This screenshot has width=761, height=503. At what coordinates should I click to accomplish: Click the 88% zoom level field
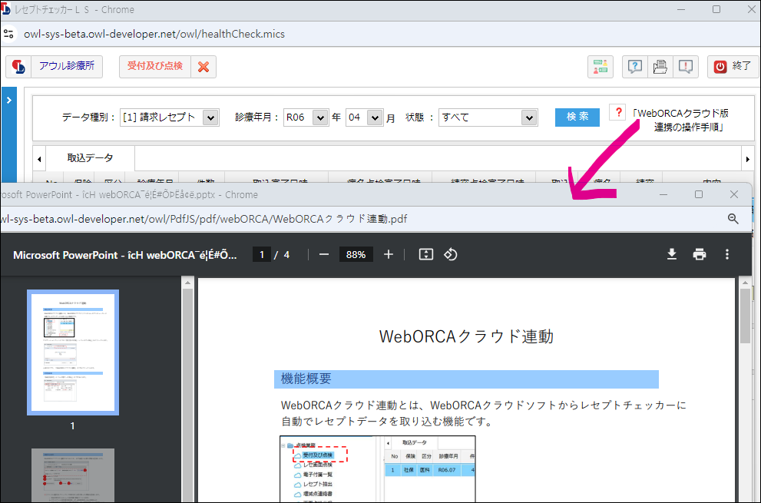pos(356,254)
